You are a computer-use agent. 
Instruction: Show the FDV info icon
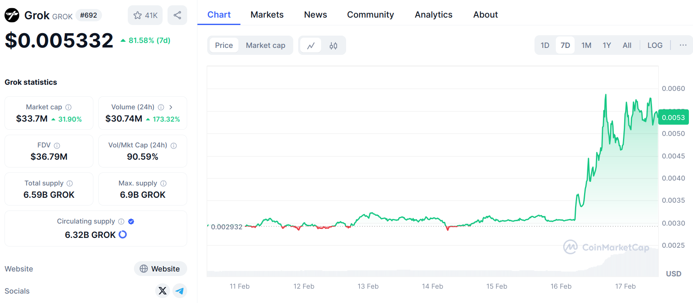(x=57, y=145)
